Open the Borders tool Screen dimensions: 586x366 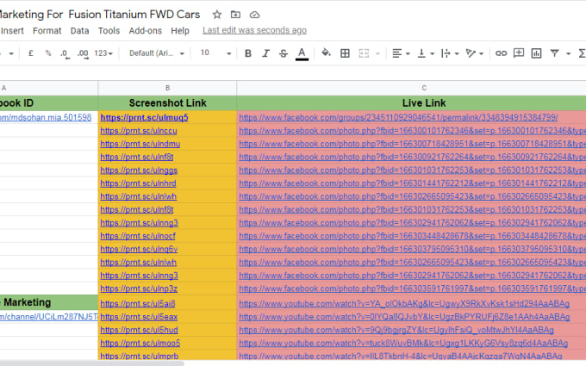click(345, 53)
